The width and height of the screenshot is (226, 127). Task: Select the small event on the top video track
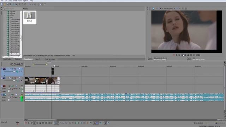53,71
